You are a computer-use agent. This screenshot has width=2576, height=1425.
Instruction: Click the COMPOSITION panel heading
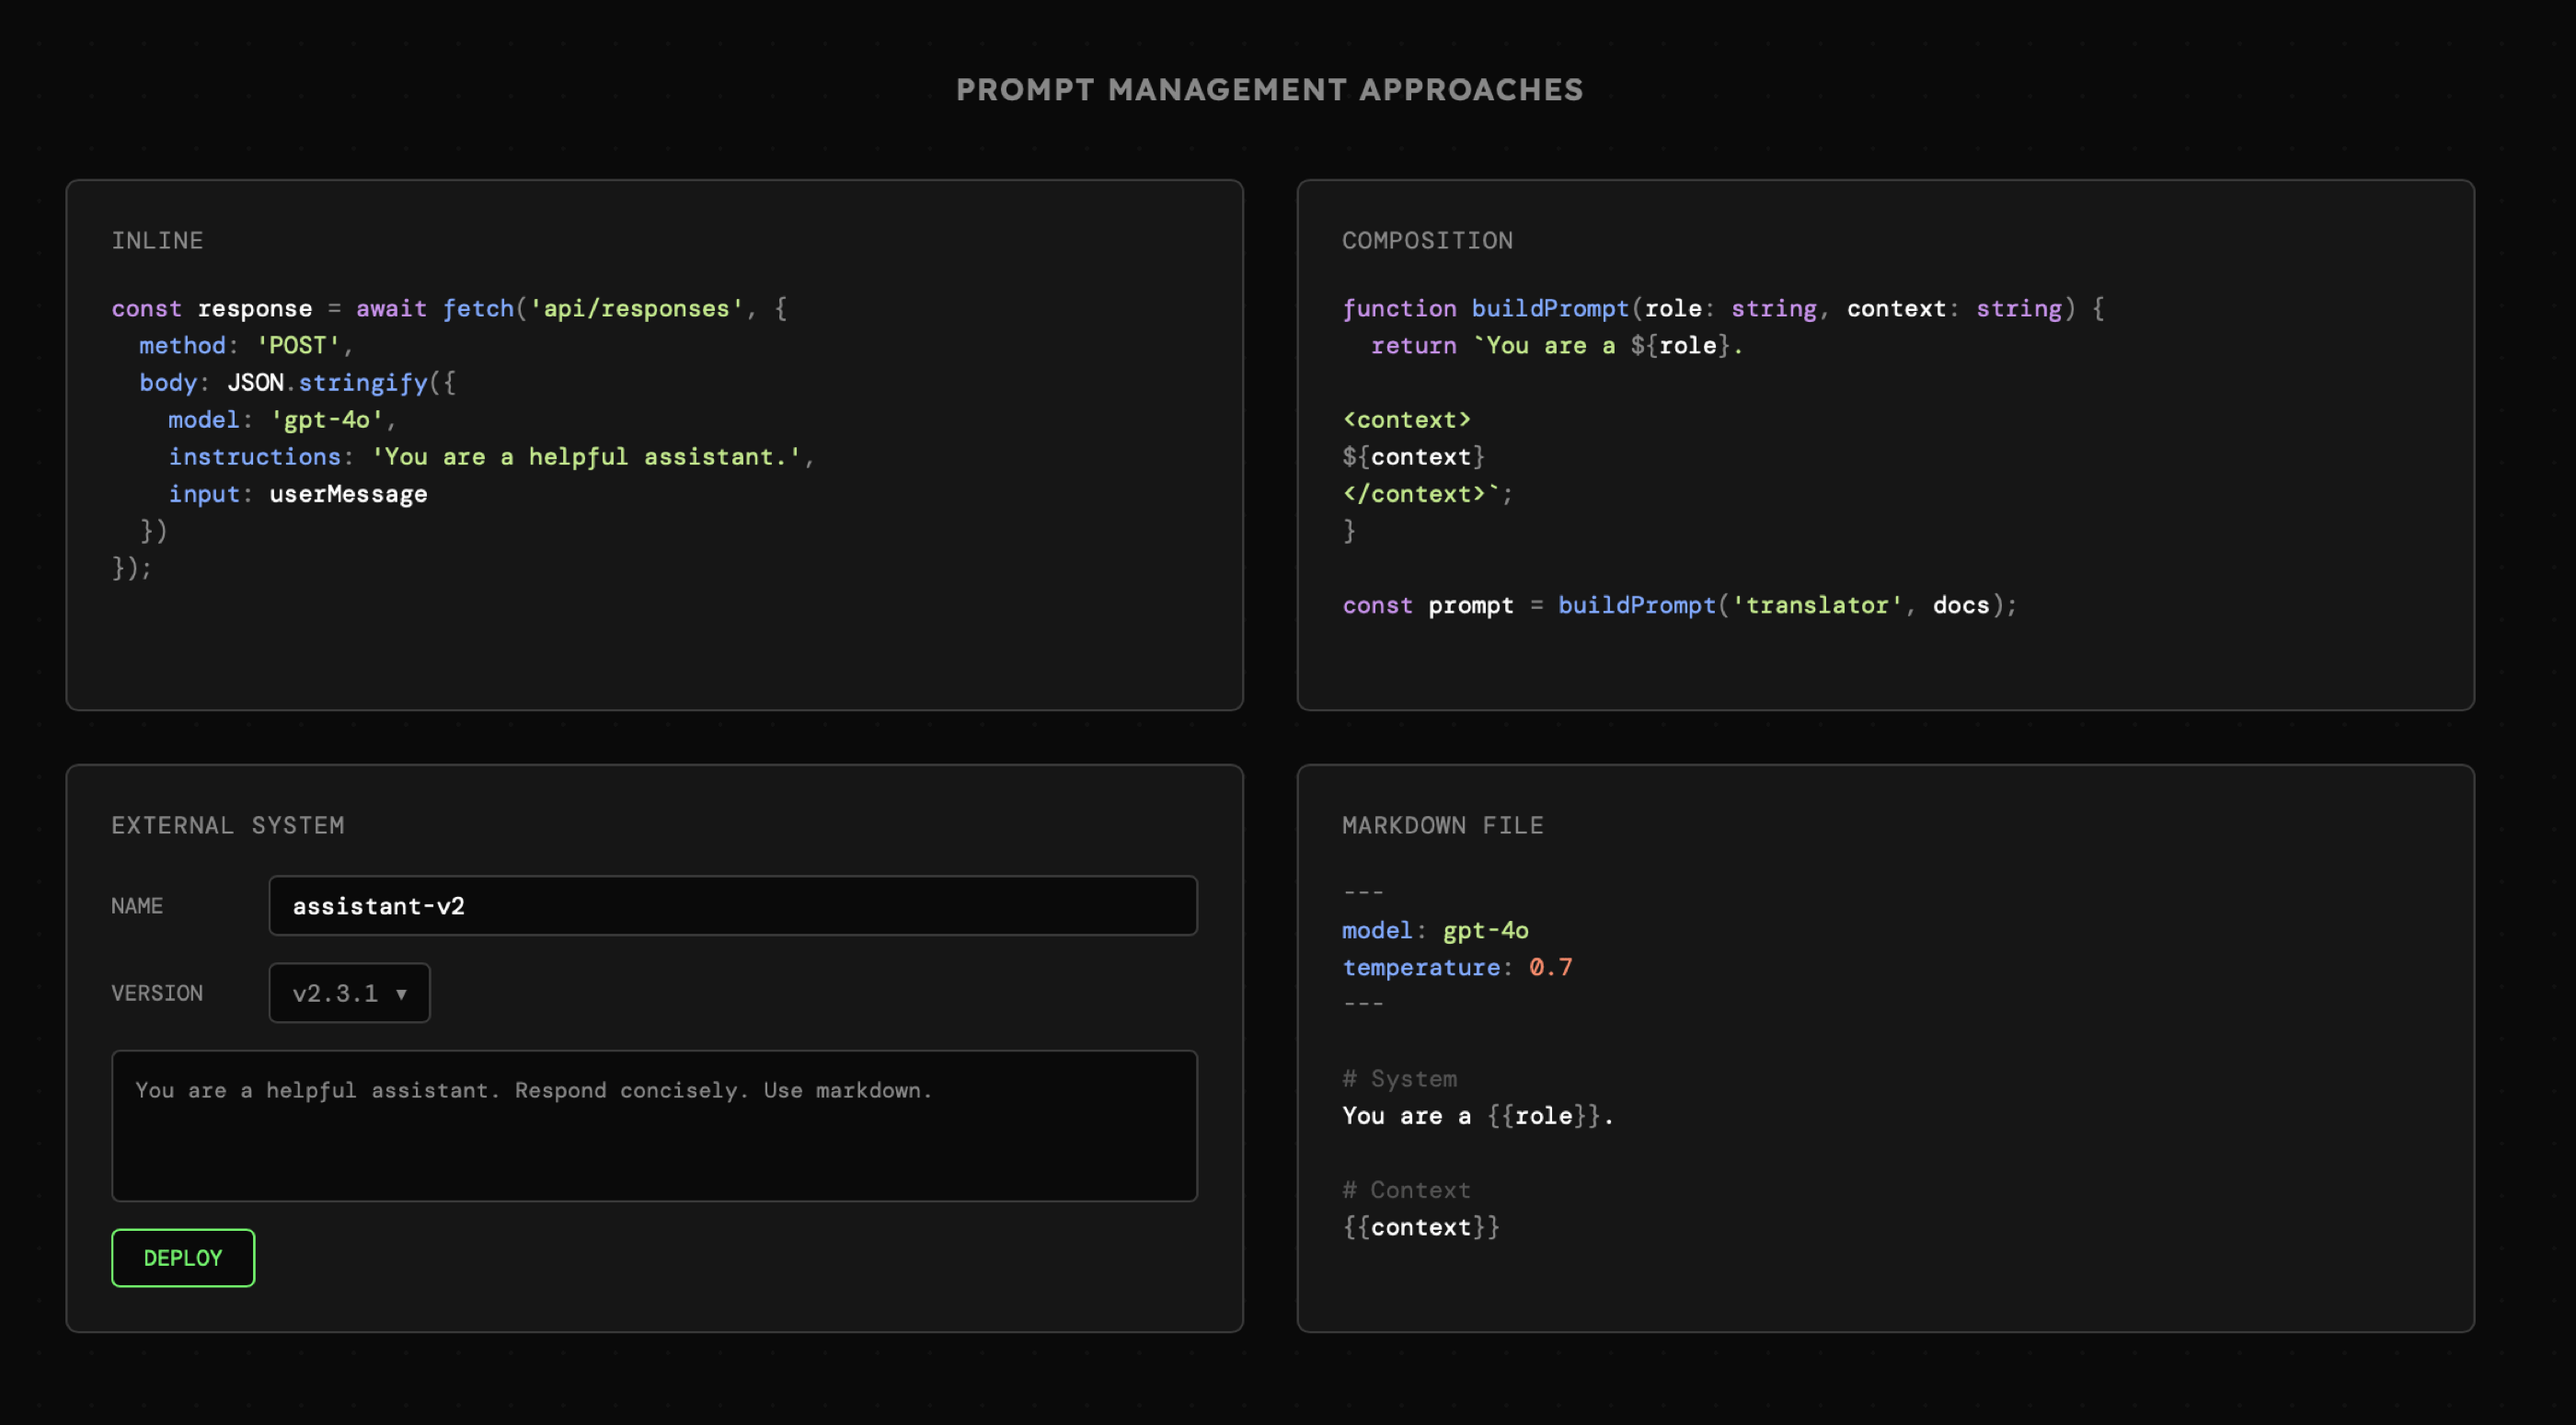(1427, 241)
